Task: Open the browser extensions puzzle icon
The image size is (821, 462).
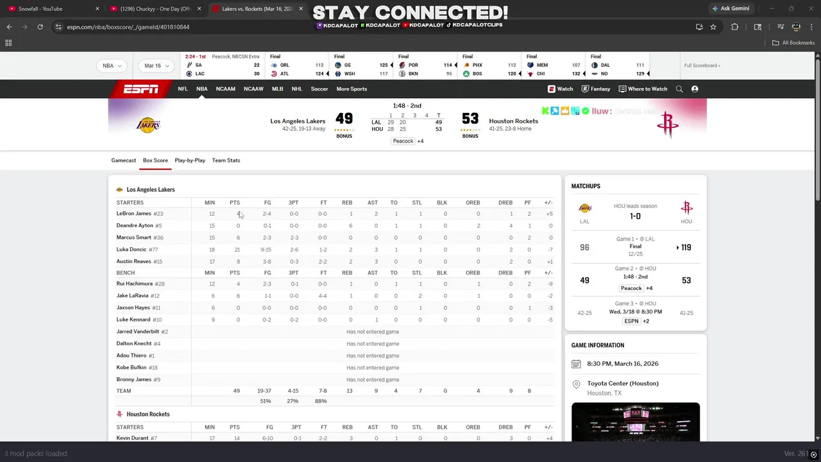Action: click(735, 27)
